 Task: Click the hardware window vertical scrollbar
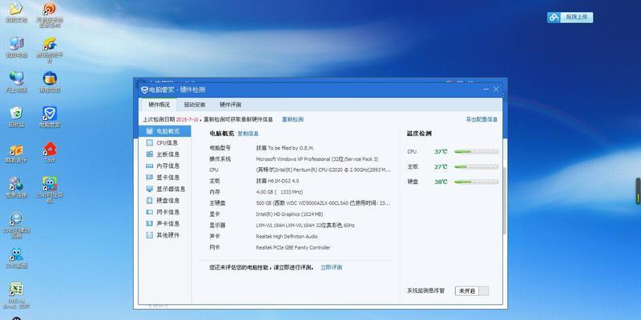click(x=505, y=200)
